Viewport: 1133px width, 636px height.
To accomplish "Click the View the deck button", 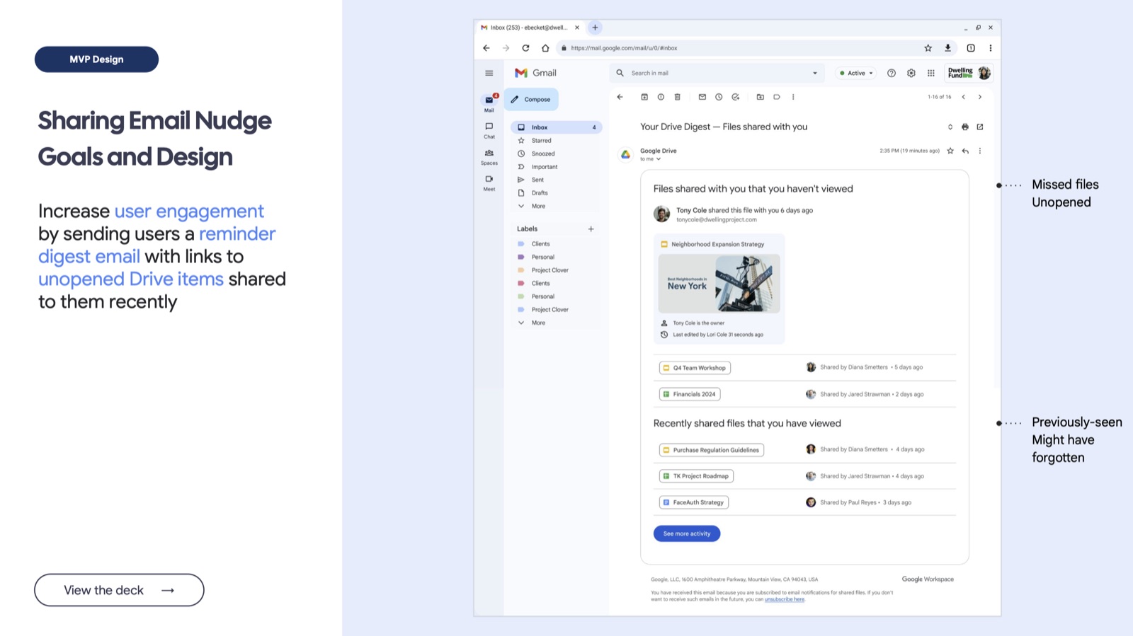I will pos(119,590).
